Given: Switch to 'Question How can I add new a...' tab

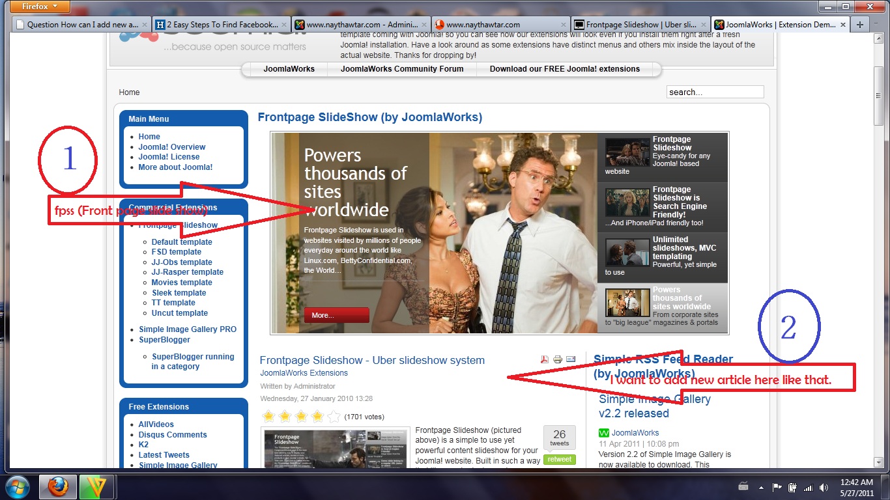Looking at the screenshot, I should tap(81, 25).
